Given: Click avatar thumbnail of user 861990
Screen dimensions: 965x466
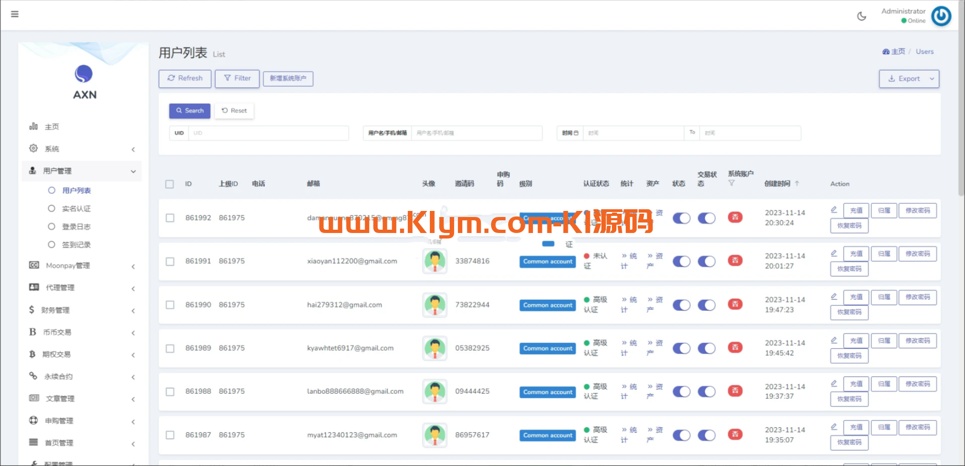Looking at the screenshot, I should pyautogui.click(x=435, y=305).
